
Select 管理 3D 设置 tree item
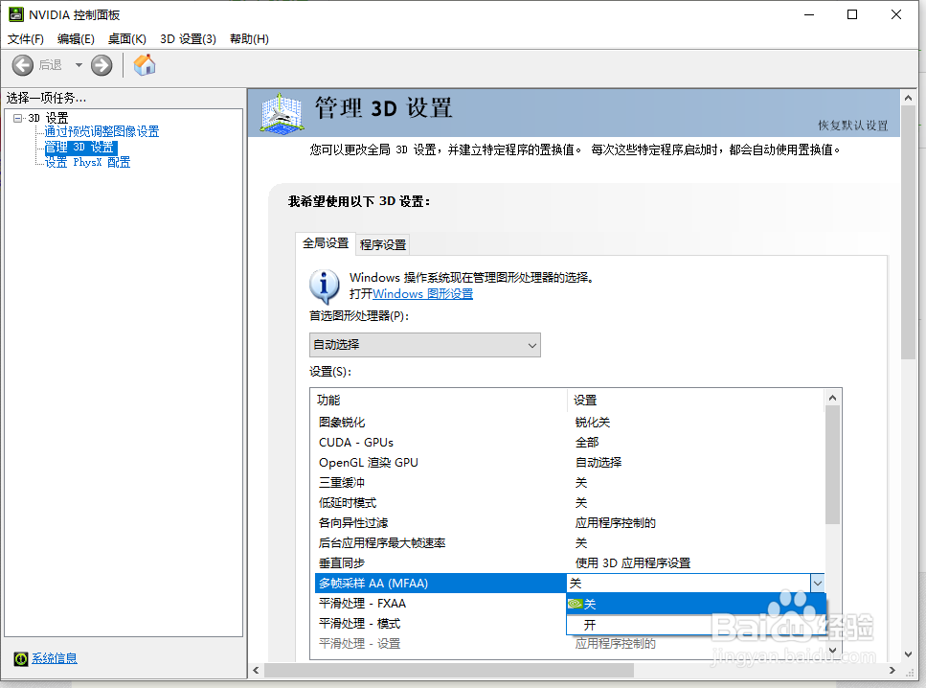tap(80, 148)
